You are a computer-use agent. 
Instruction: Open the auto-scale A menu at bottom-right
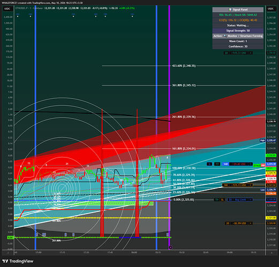pos(272,253)
